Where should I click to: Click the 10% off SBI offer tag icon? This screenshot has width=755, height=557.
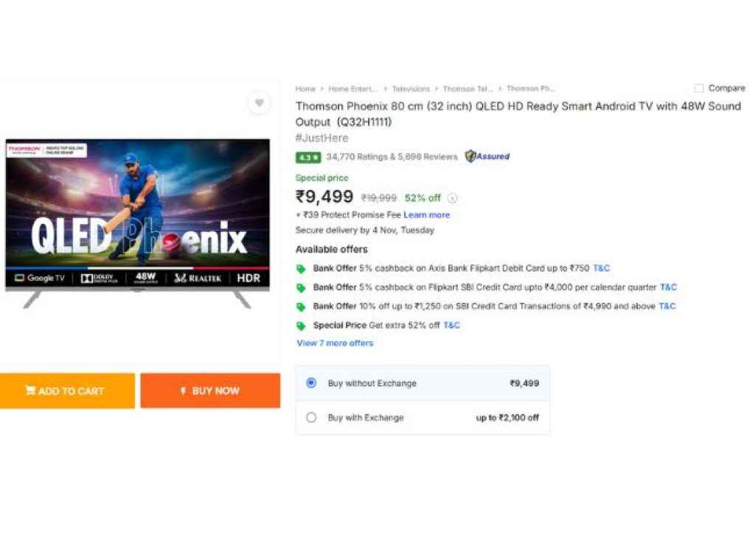click(301, 306)
